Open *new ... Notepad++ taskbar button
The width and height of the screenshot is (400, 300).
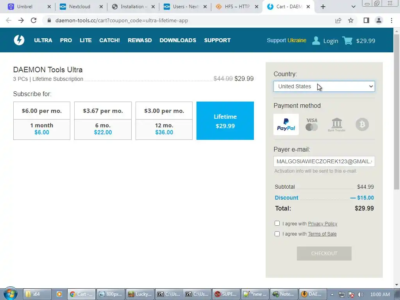click(x=255, y=294)
